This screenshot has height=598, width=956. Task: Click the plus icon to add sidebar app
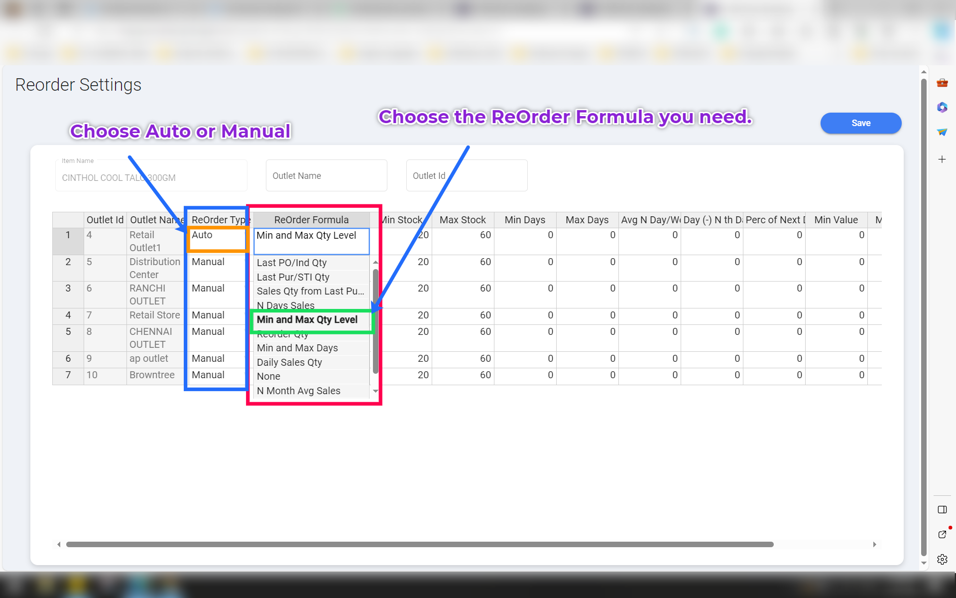tap(942, 159)
